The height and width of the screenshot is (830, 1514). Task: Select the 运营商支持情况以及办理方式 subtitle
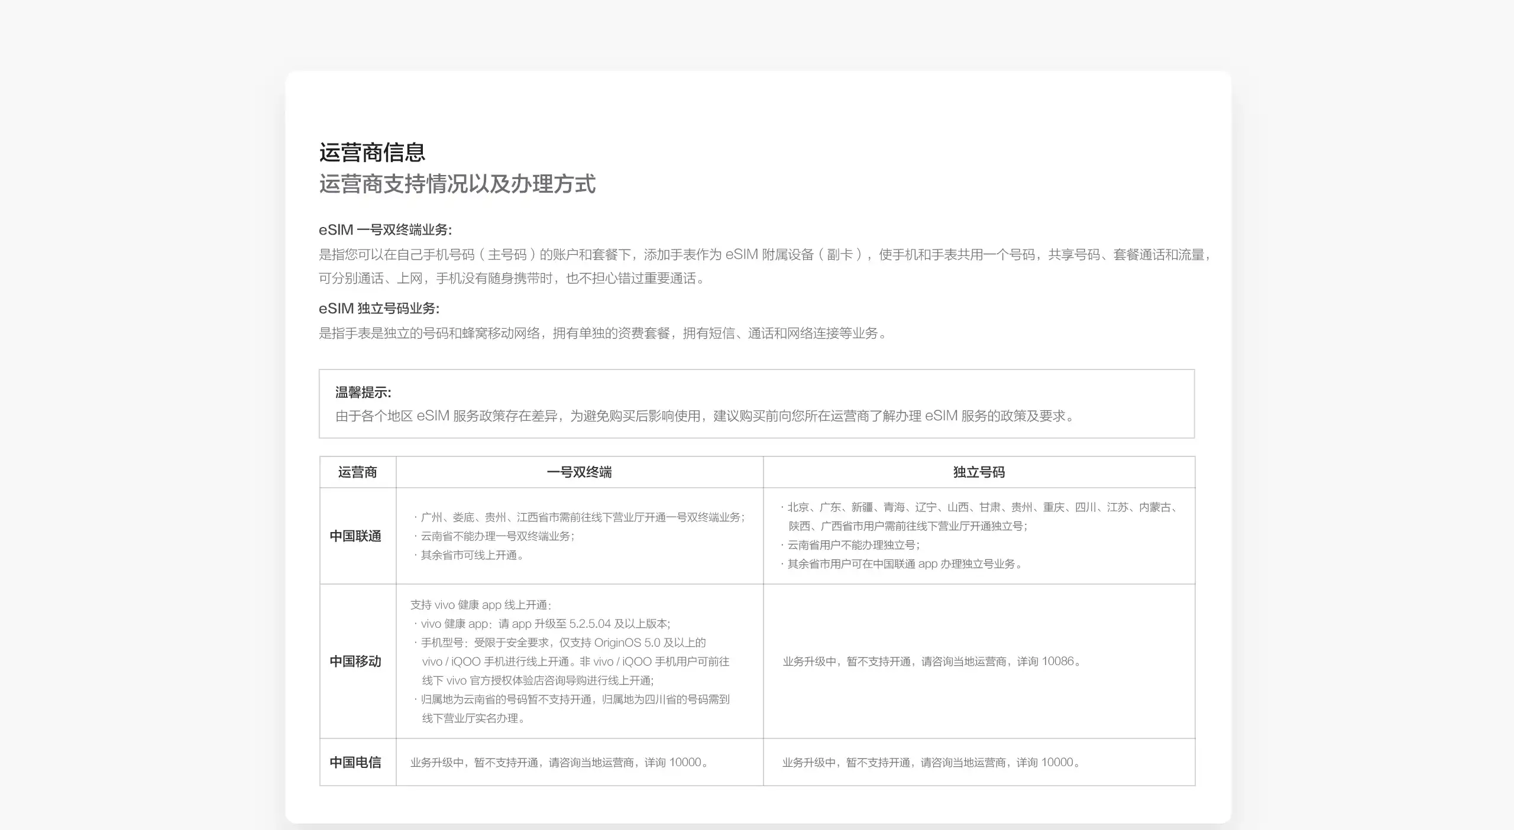coord(458,185)
